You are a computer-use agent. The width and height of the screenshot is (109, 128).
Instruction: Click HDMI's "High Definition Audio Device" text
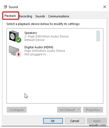tap(45, 51)
